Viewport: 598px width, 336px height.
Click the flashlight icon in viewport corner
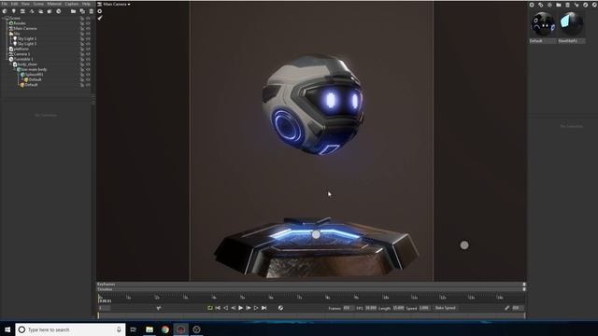(x=100, y=18)
